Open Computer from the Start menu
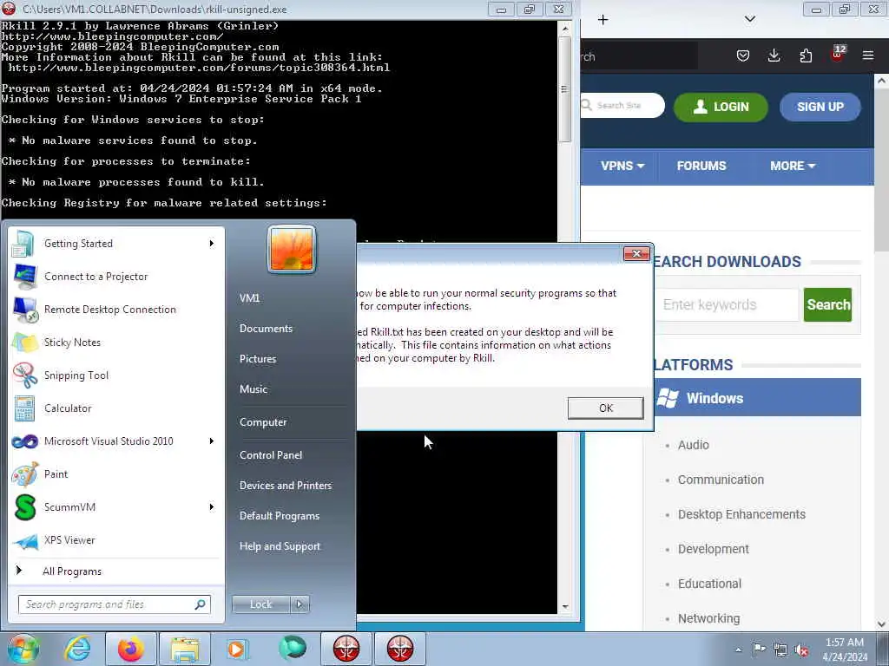 [263, 422]
